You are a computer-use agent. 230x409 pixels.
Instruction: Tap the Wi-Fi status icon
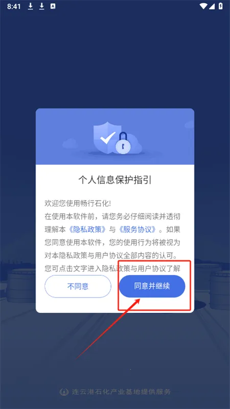click(x=203, y=6)
